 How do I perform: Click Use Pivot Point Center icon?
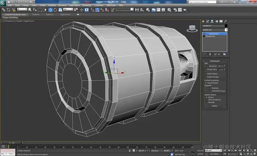pyautogui.click(x=76, y=10)
